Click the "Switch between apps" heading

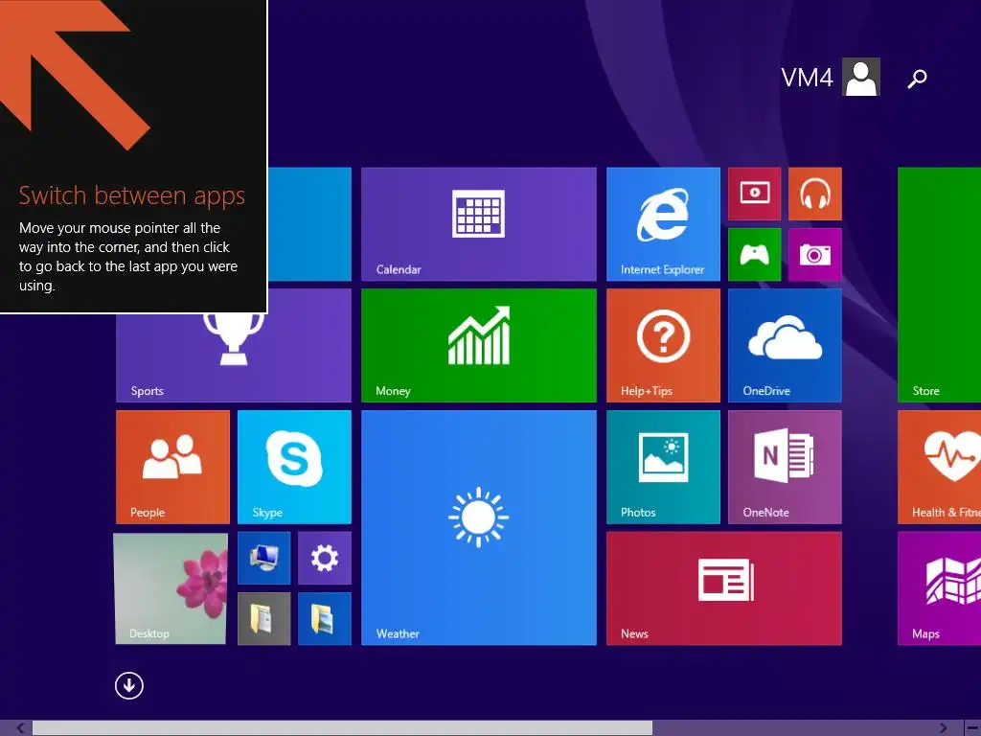pos(131,195)
